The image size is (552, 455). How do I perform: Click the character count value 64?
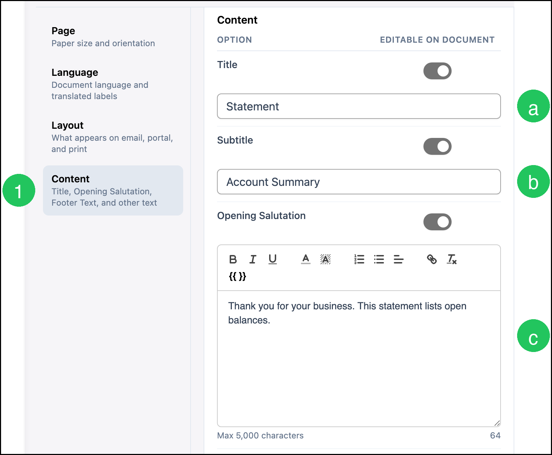click(495, 436)
